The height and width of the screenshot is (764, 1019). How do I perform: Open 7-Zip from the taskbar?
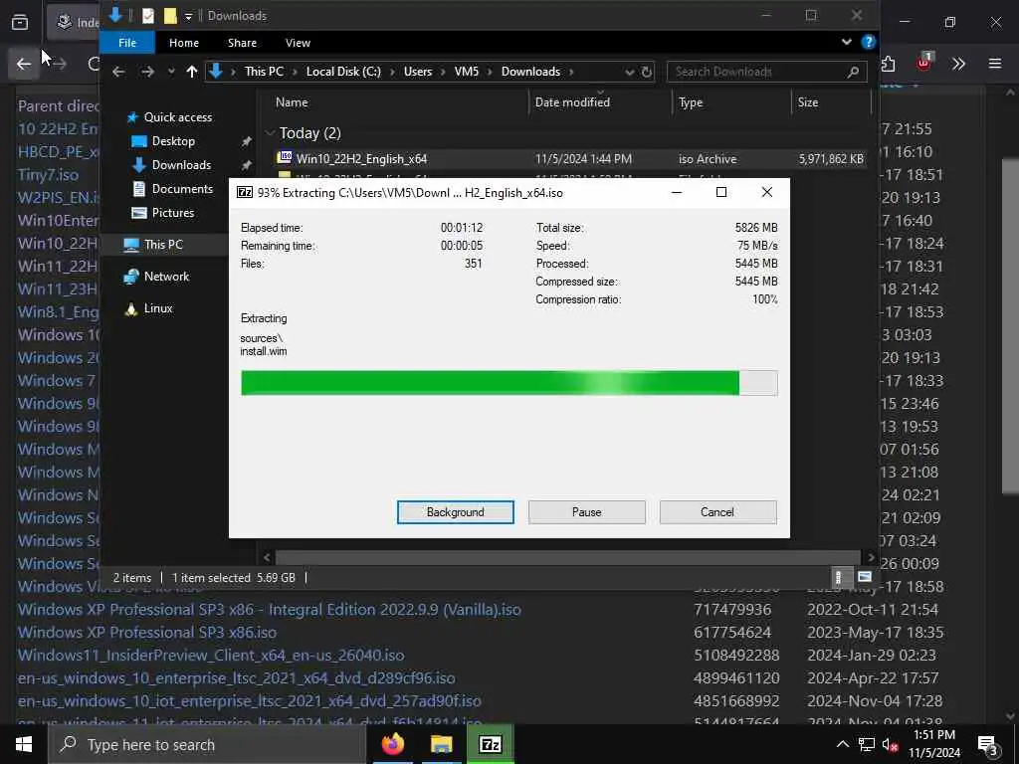490,744
